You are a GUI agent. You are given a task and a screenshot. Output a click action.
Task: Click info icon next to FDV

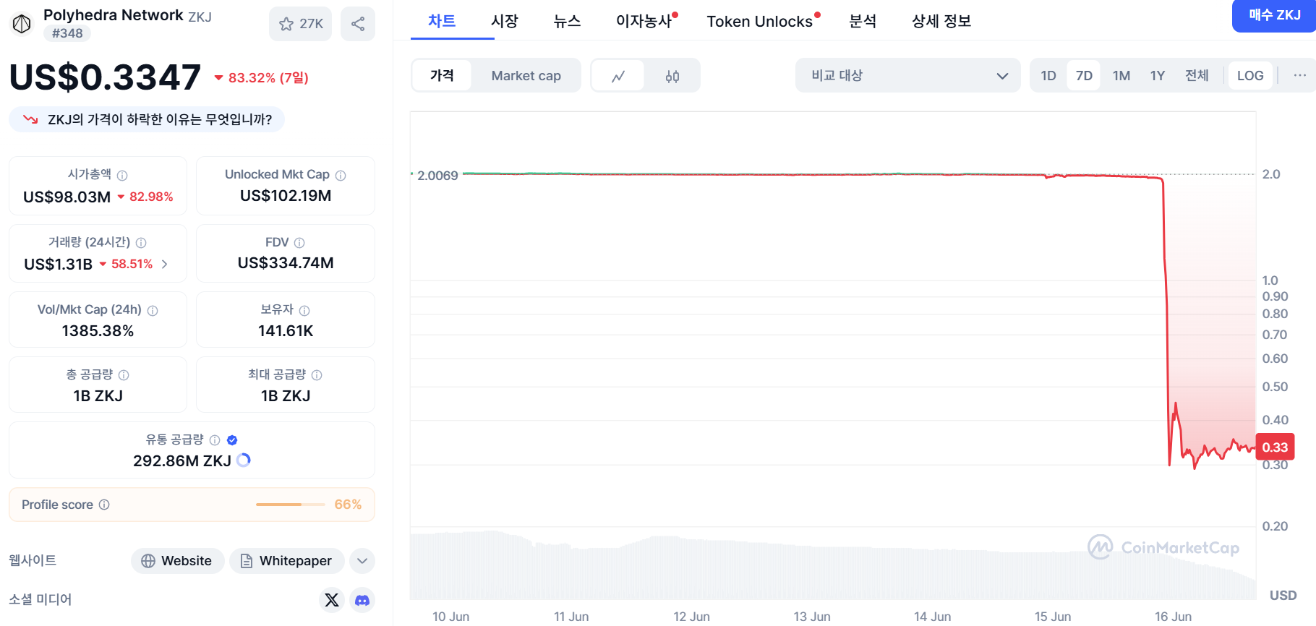point(299,243)
